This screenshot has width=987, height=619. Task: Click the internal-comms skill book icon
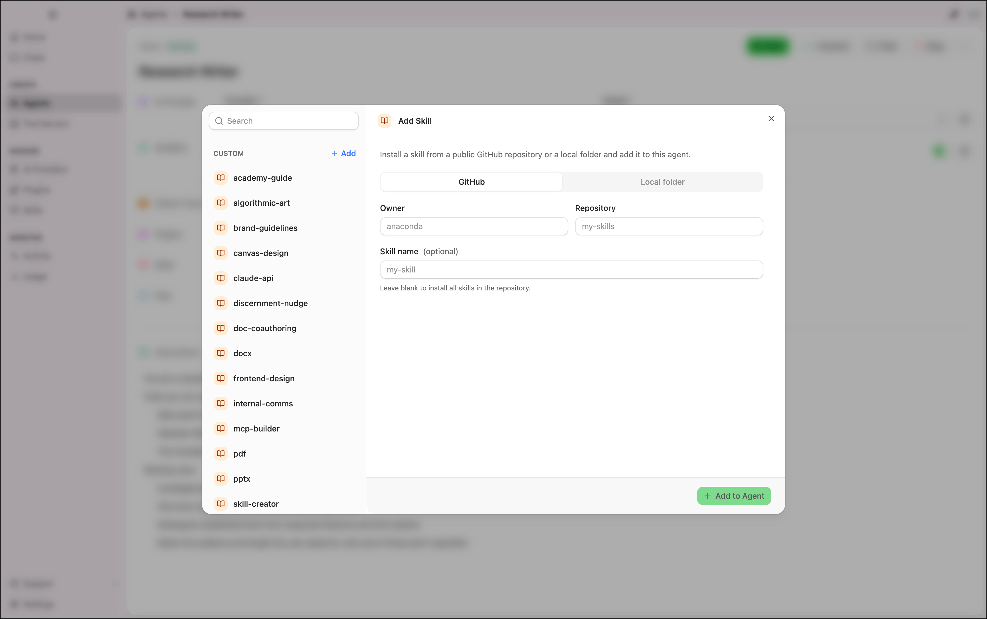point(221,403)
